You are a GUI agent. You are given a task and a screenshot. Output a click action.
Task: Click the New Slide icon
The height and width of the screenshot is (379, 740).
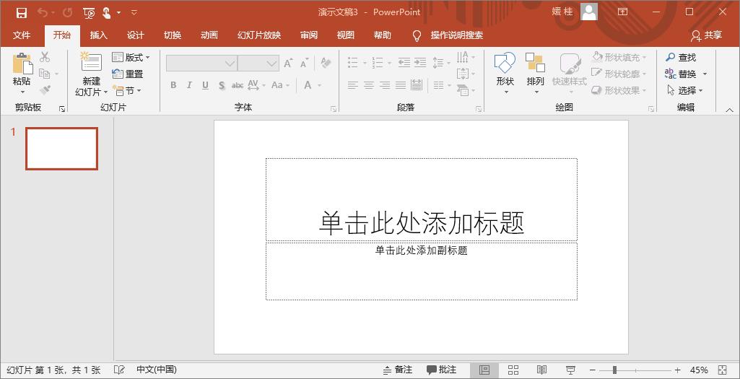(91, 63)
